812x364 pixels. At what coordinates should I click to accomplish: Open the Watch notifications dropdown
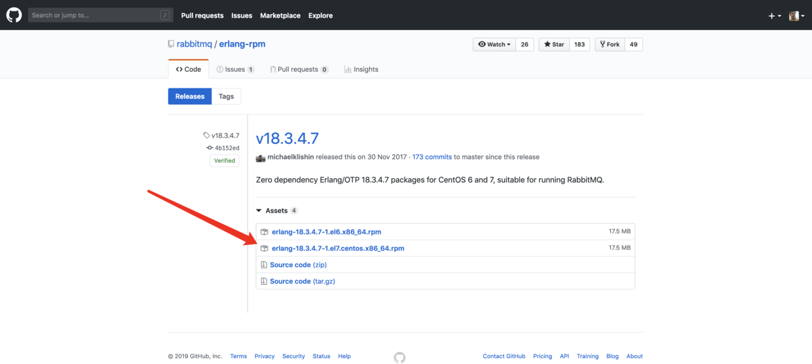(494, 45)
